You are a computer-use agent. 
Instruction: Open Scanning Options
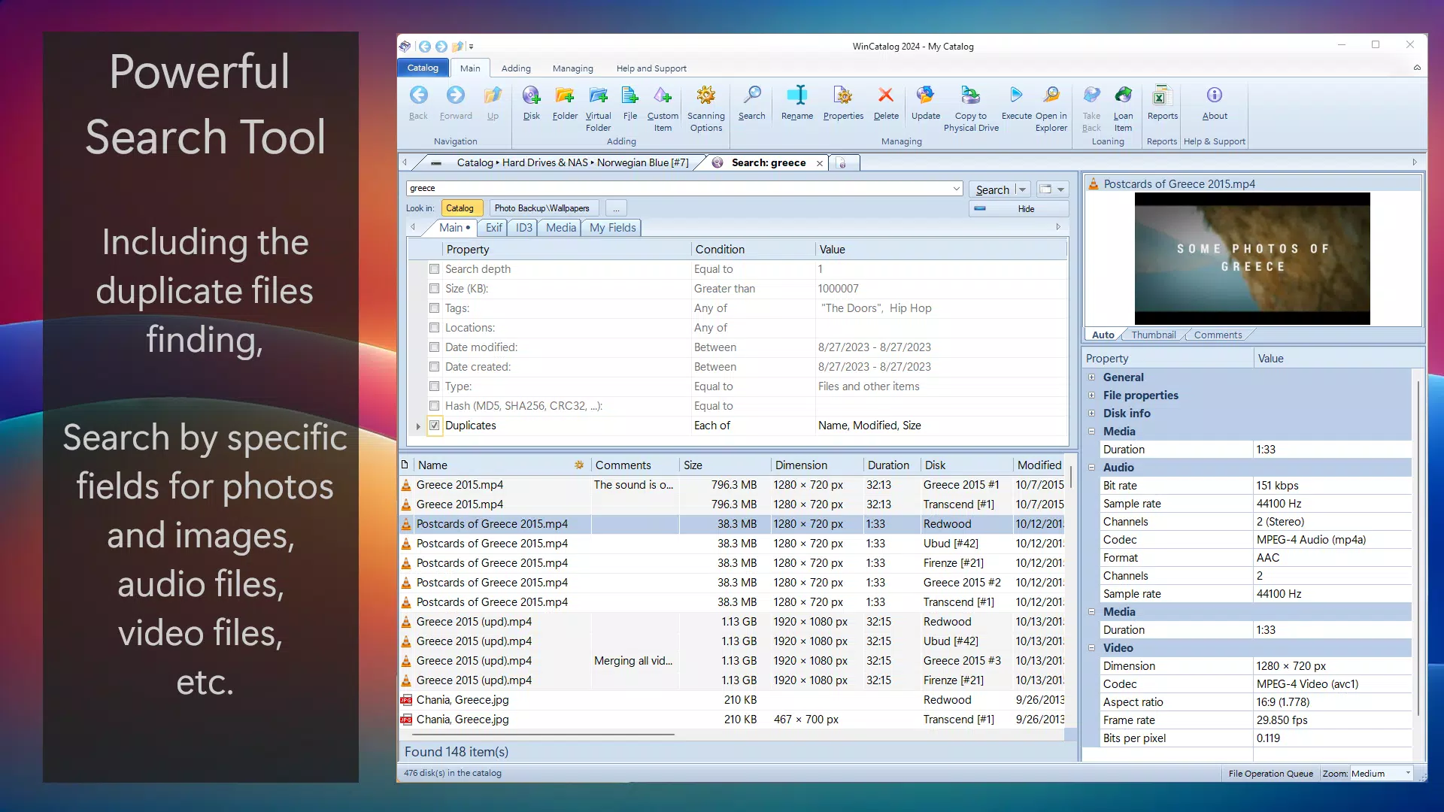[x=705, y=108]
